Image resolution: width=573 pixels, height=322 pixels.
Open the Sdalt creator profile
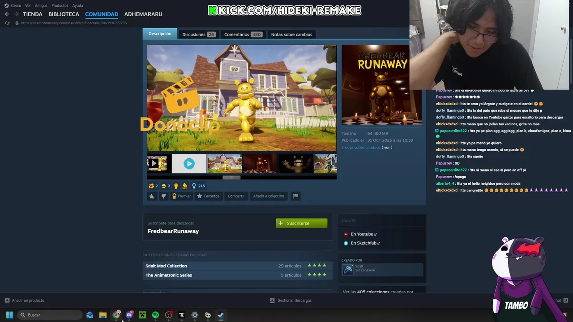point(382,269)
